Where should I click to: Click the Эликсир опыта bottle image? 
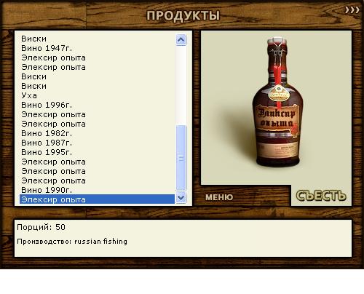pyautogui.click(x=277, y=102)
